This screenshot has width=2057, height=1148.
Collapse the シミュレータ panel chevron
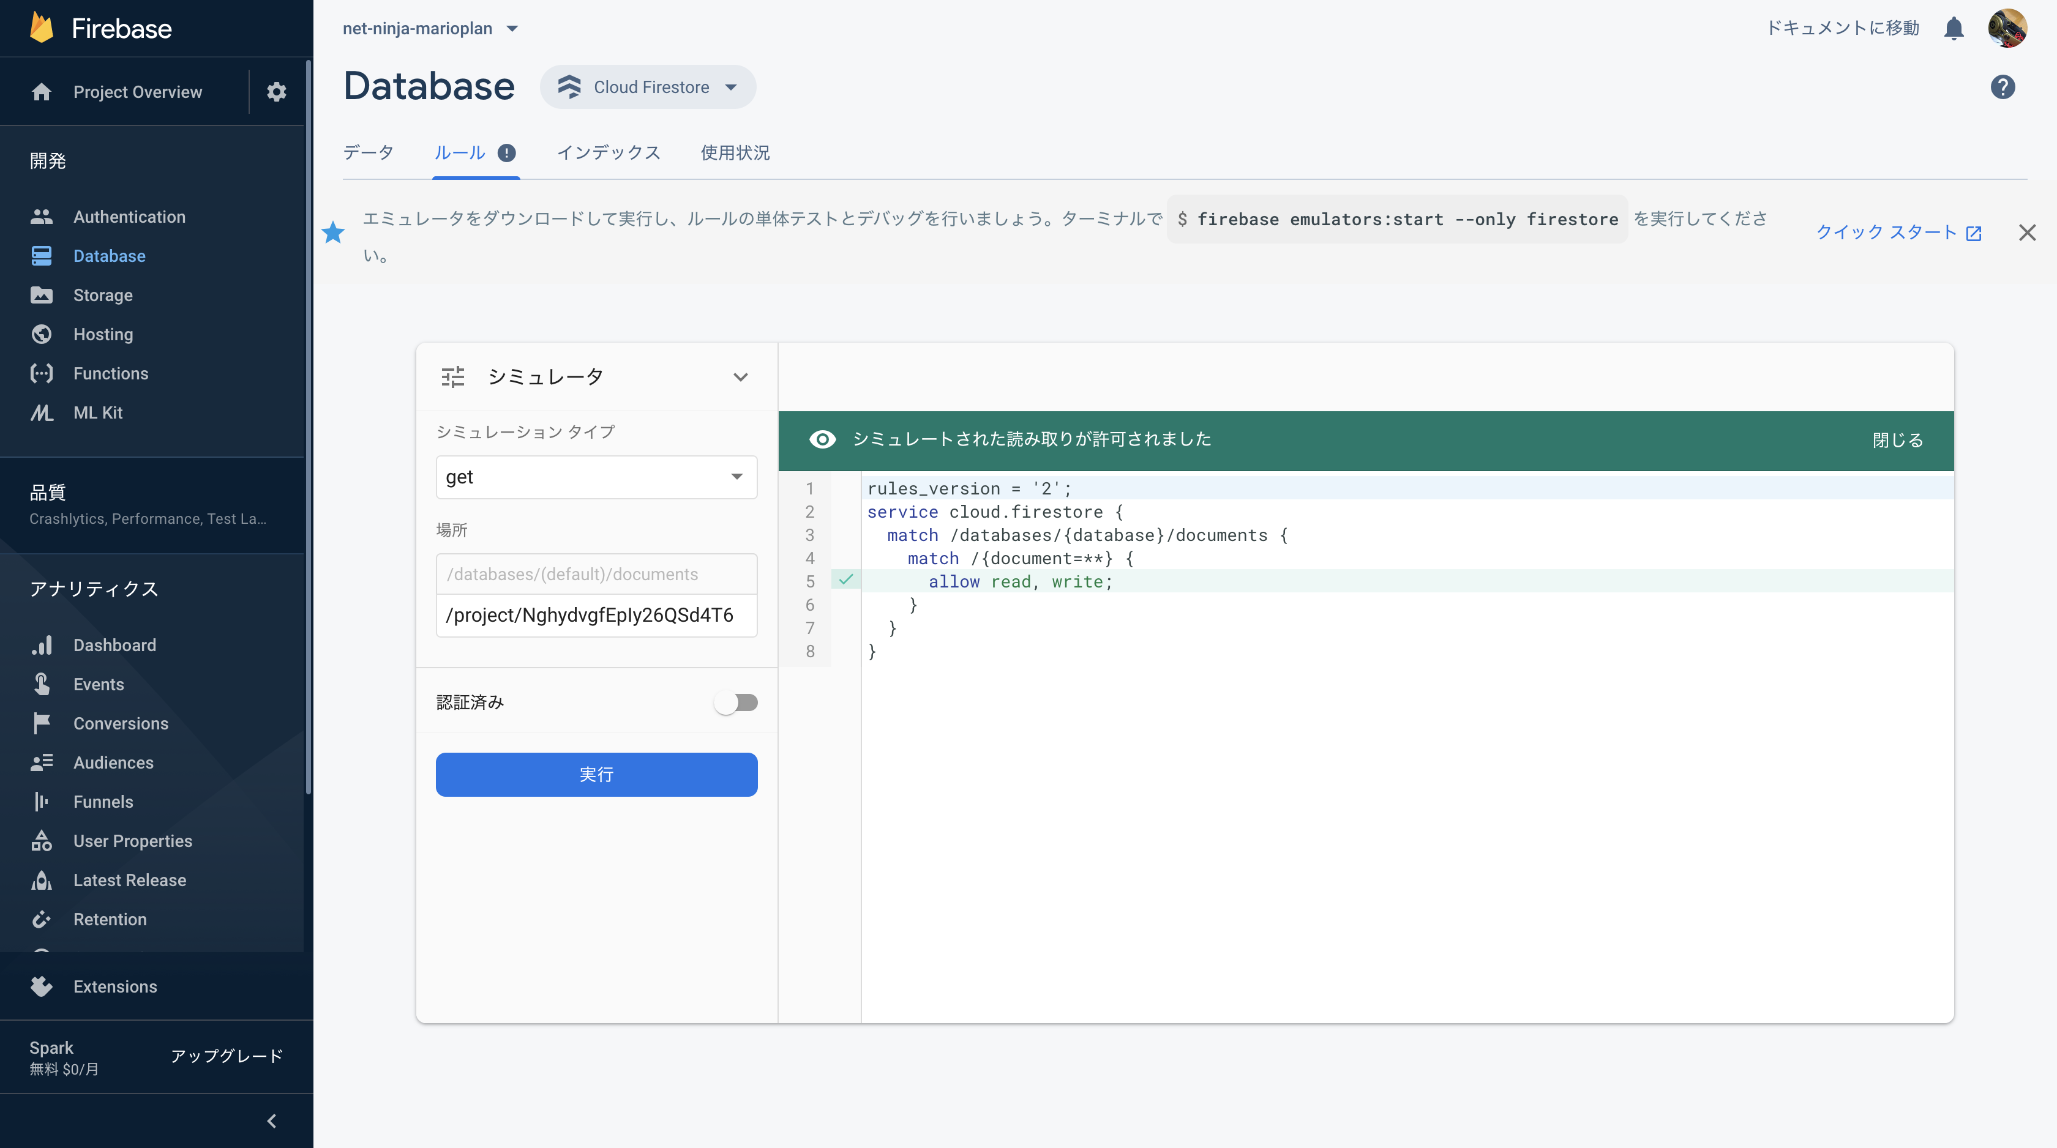coord(740,377)
